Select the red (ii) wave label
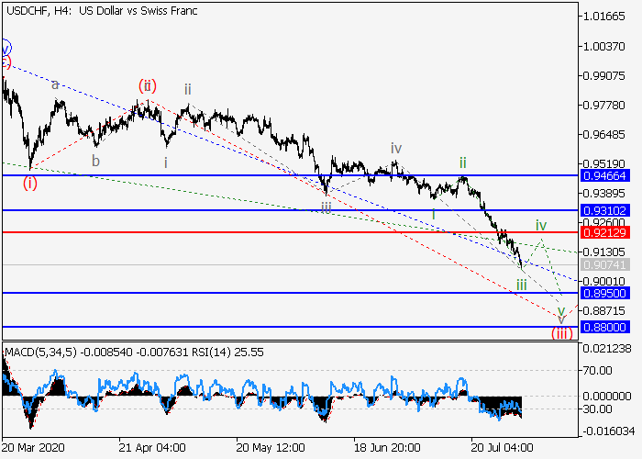 pyautogui.click(x=149, y=85)
